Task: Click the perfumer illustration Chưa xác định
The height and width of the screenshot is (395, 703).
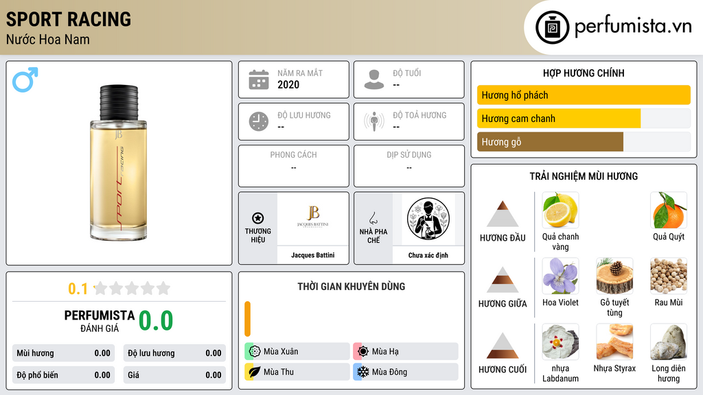Action: tap(428, 219)
